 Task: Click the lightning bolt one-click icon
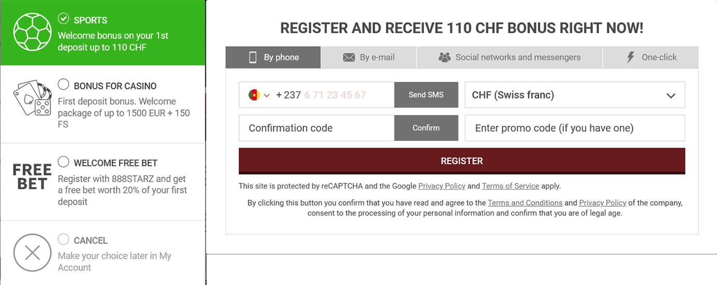[x=631, y=58]
